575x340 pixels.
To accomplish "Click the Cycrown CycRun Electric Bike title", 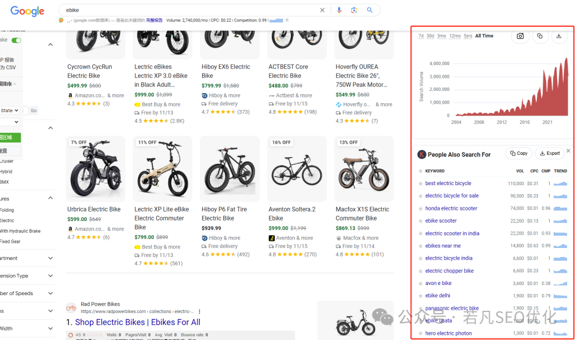I will tap(89, 71).
